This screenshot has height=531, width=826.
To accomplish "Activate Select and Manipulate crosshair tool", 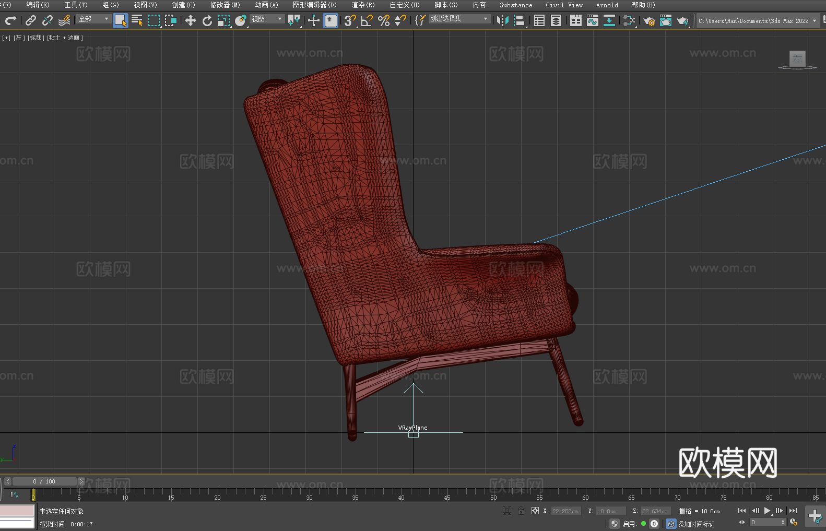I will coord(314,20).
